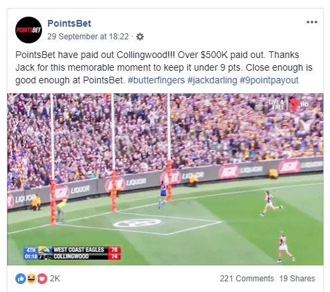Image resolution: width=330 pixels, height=292 pixels.
Task: Click the Haha laughing reaction icon
Action: point(32,279)
